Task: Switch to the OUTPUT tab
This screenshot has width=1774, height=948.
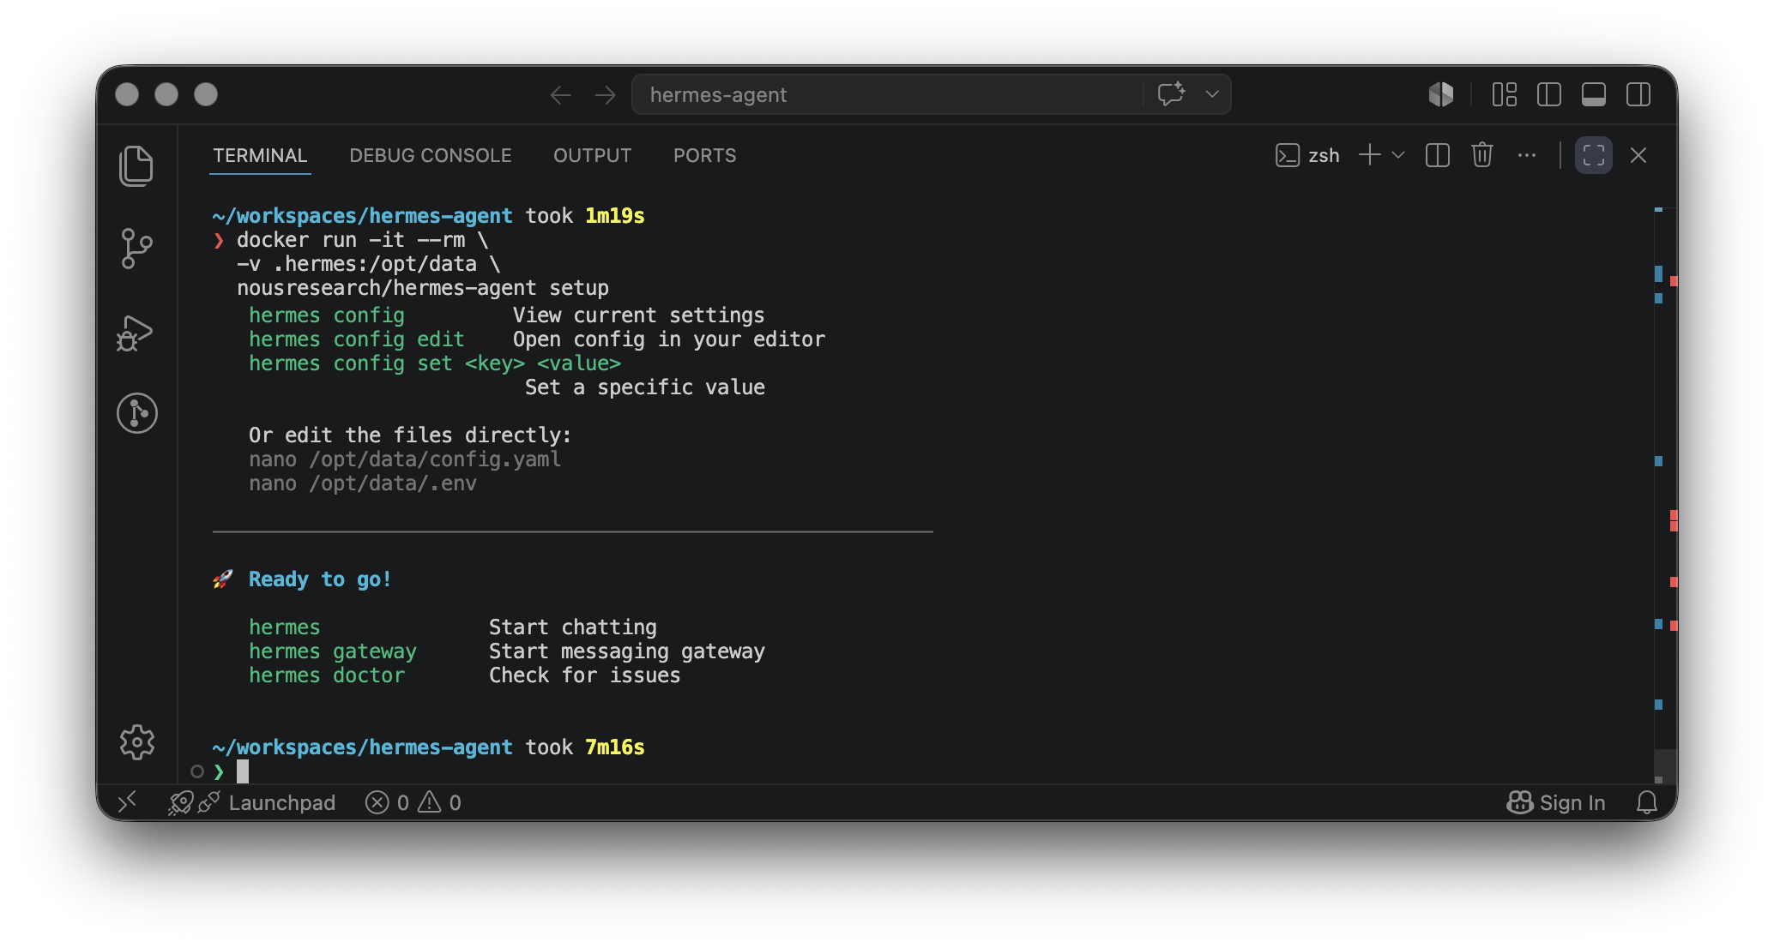Action: [593, 155]
